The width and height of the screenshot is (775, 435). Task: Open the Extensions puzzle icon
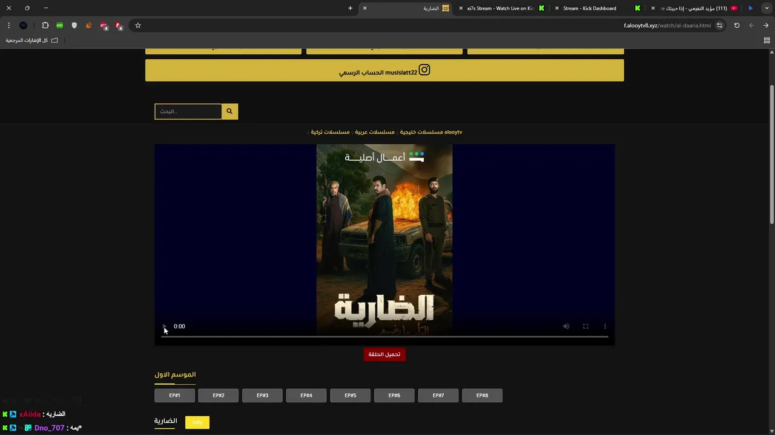pos(45,25)
